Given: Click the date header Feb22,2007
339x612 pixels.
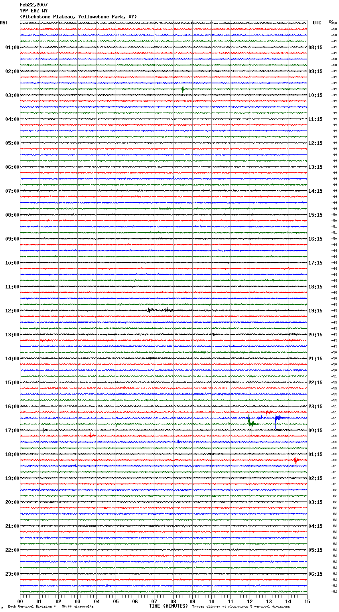Looking at the screenshot, I should coord(34,5).
